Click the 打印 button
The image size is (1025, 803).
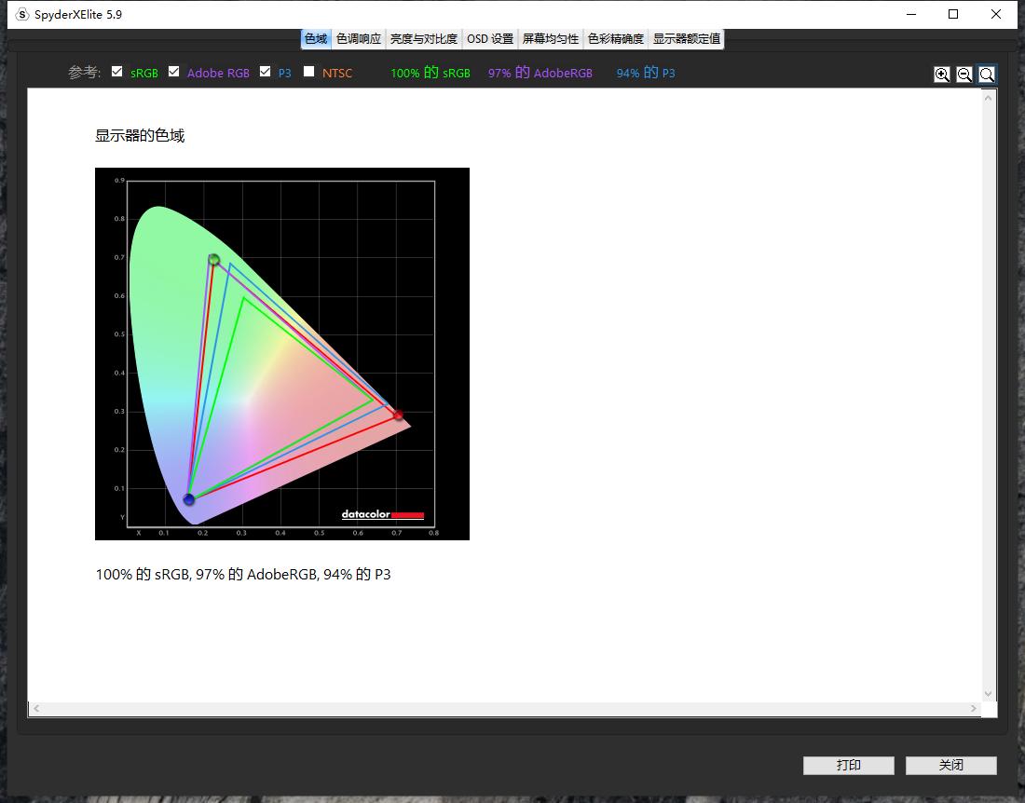point(848,765)
